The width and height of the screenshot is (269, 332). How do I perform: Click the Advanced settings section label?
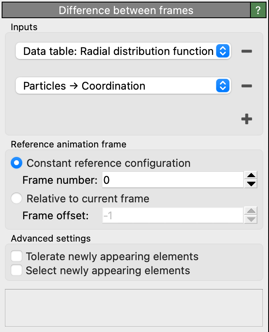51,238
